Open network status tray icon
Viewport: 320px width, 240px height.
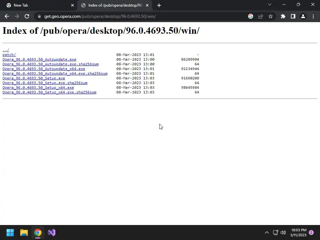276,232
